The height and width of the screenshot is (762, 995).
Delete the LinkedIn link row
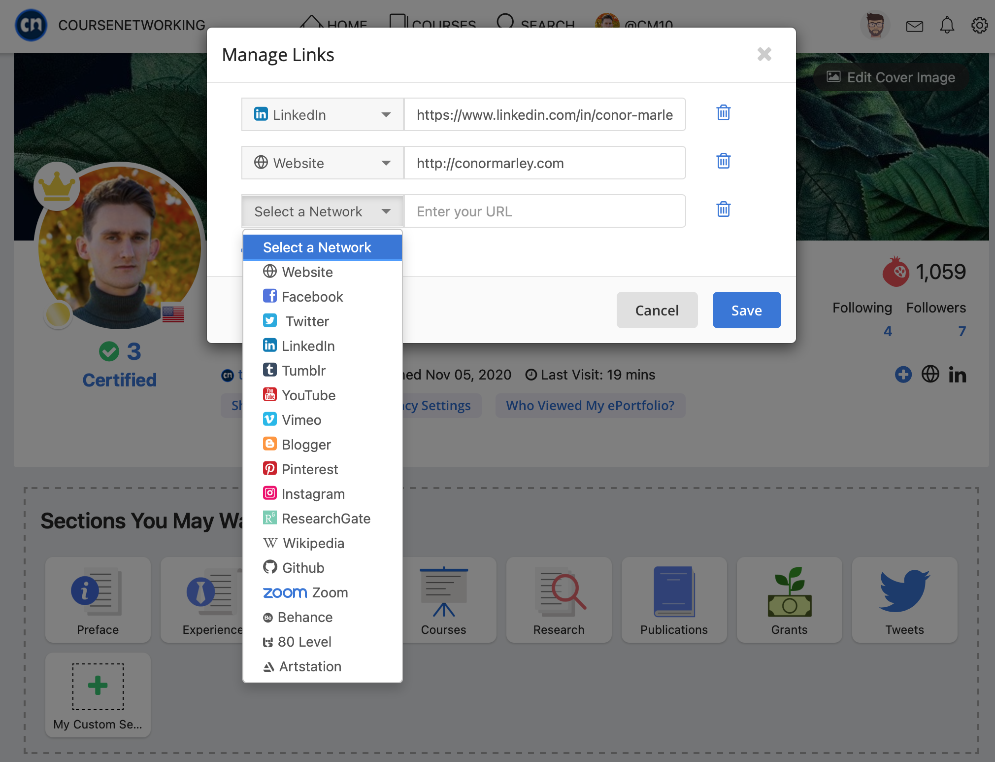coord(723,113)
